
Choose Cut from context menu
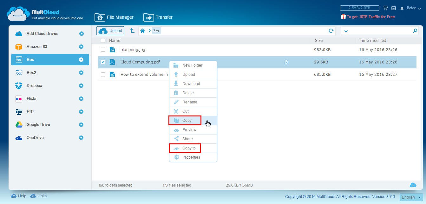[193, 111]
